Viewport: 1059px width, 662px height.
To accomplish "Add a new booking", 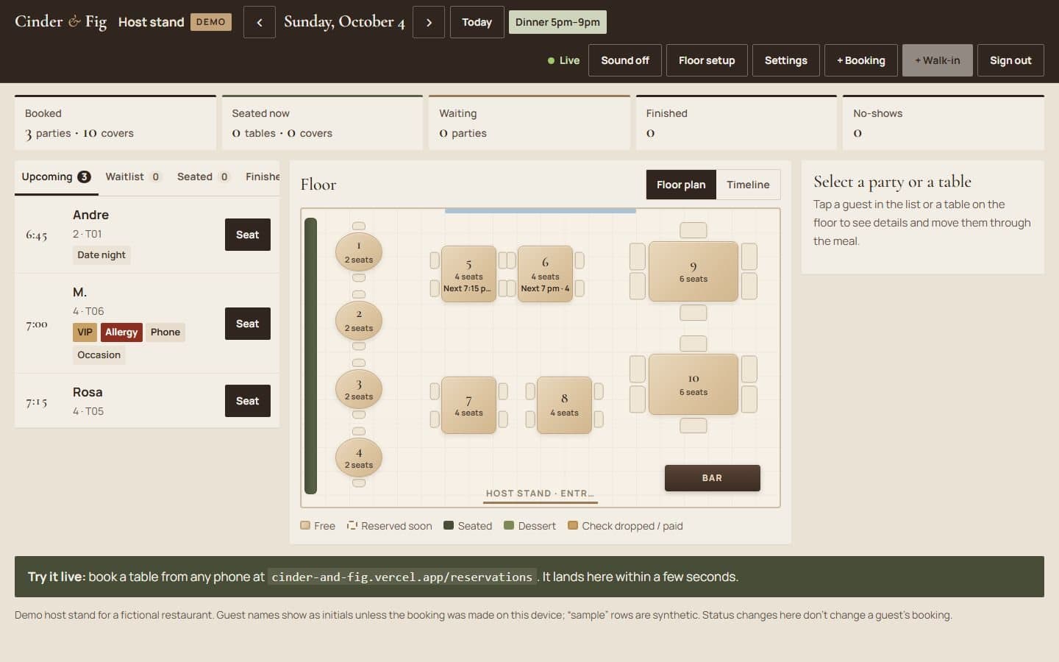I will click(860, 60).
